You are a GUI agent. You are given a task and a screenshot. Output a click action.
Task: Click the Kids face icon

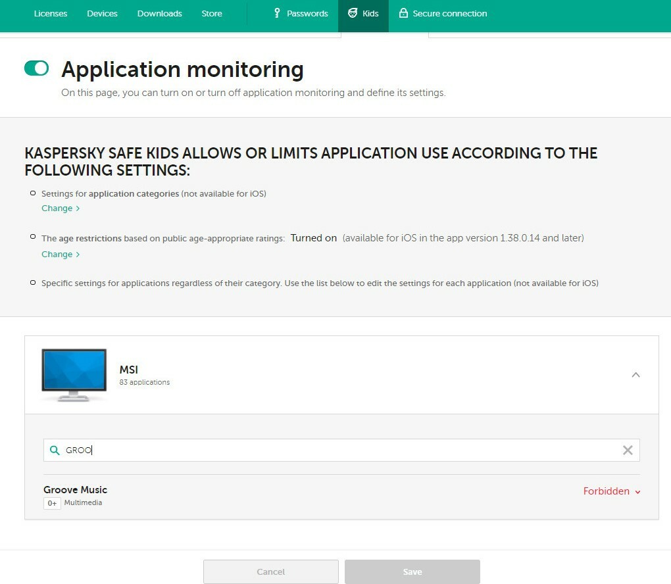[353, 13]
